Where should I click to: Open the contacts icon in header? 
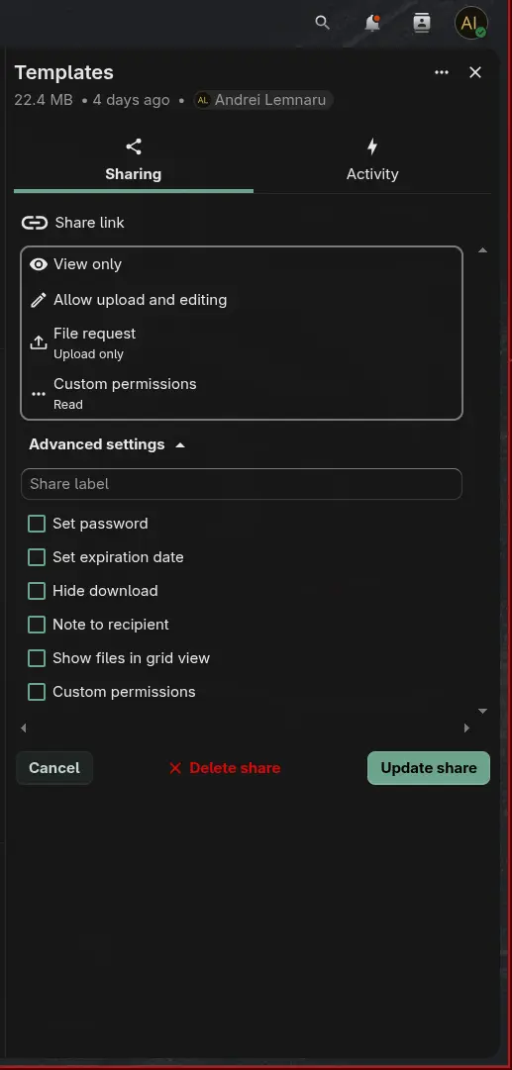422,23
